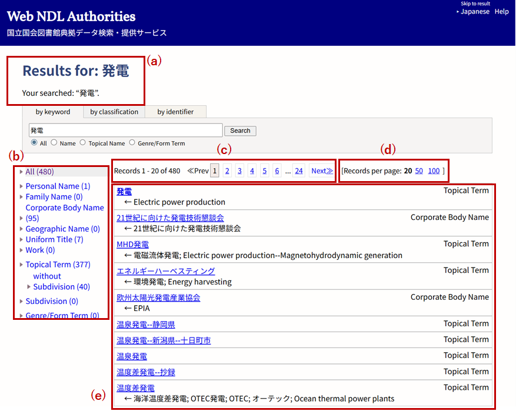Select the Genre/Form Term (0) facet
Screen dimensions: 516x411
tap(62, 316)
